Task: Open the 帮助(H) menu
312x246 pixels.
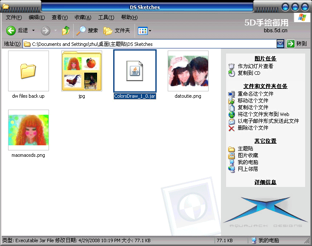Action: click(x=129, y=17)
